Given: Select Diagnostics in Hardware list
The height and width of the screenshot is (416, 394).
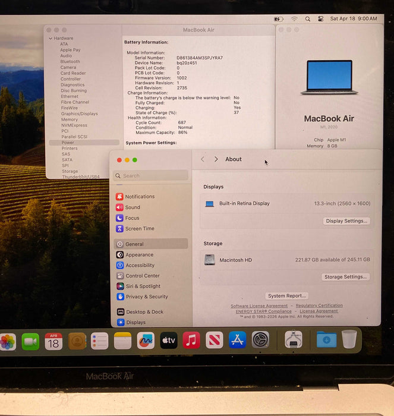Looking at the screenshot, I should pyautogui.click(x=73, y=84).
